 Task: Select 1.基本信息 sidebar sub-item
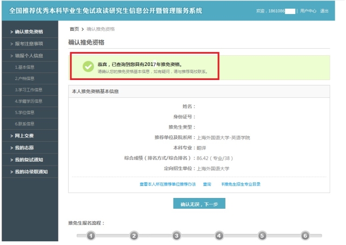coord(25,67)
